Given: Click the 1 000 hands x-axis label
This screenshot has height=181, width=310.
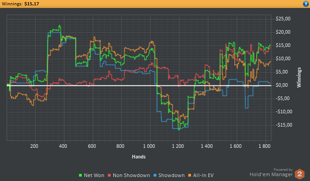Looking at the screenshot, I should (x=149, y=146).
